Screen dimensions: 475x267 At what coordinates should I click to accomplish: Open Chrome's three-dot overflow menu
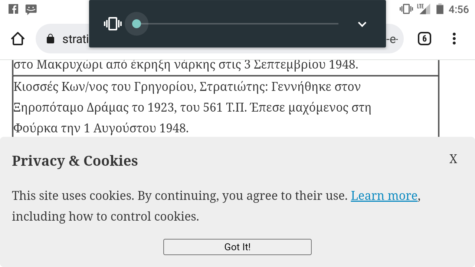[454, 39]
